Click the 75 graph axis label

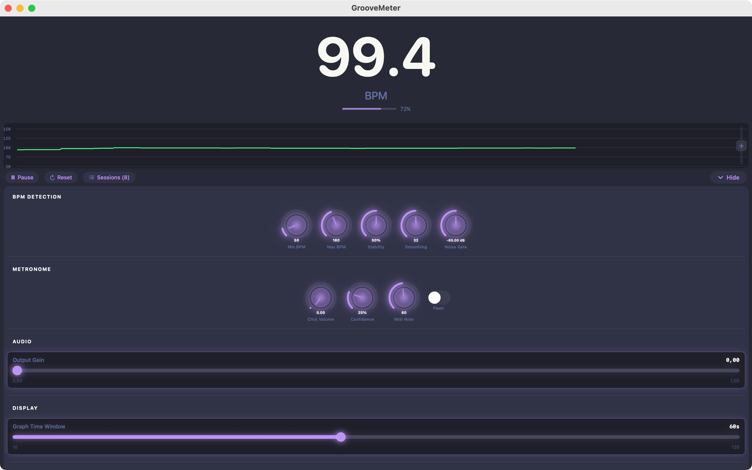(x=8, y=157)
